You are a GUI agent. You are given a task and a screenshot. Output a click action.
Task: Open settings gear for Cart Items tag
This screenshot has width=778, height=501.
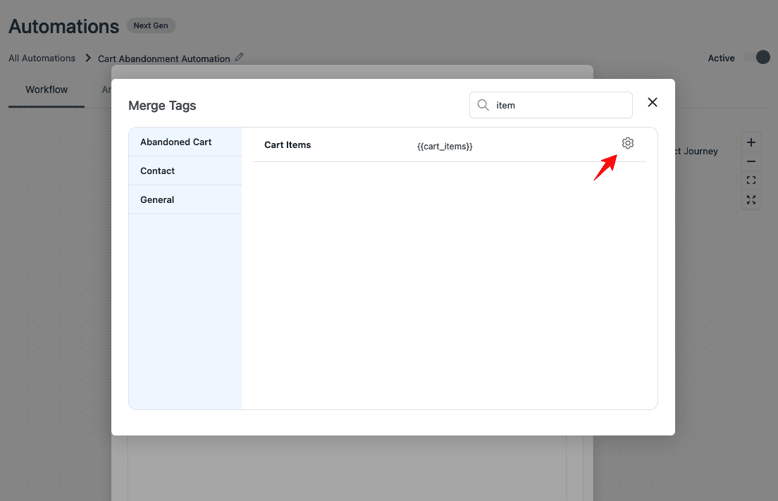pos(628,143)
